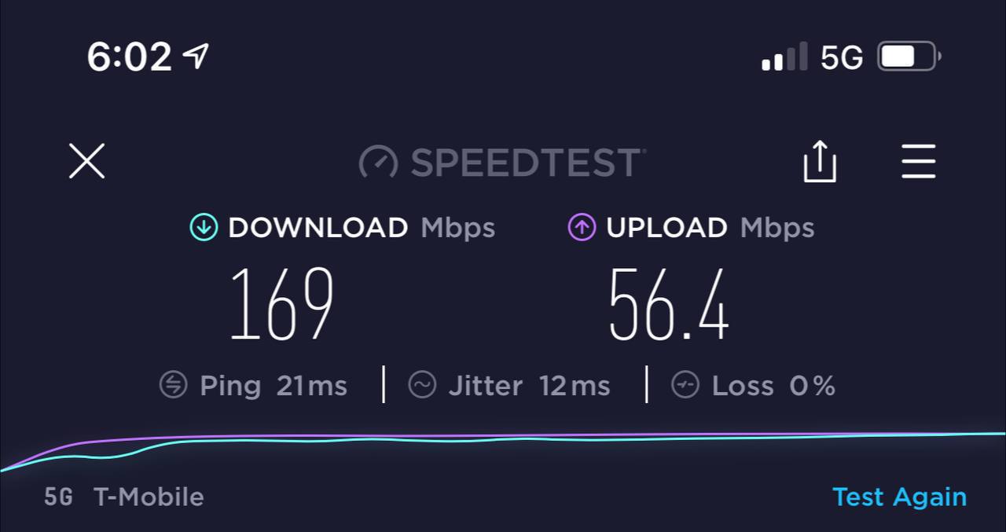Tap the Jitter wave icon
The image size is (1006, 532).
(422, 385)
